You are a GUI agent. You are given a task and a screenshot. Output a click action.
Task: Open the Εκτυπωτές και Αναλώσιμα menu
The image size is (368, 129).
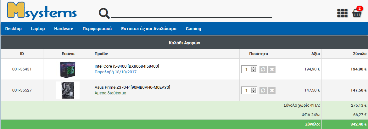click(x=149, y=29)
